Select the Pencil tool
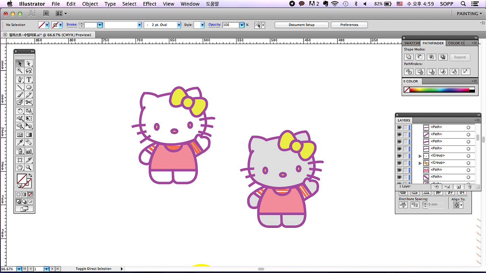486x273 pixels. click(x=29, y=95)
